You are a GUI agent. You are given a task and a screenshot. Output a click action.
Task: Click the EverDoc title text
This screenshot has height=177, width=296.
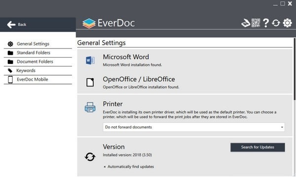tap(116, 23)
